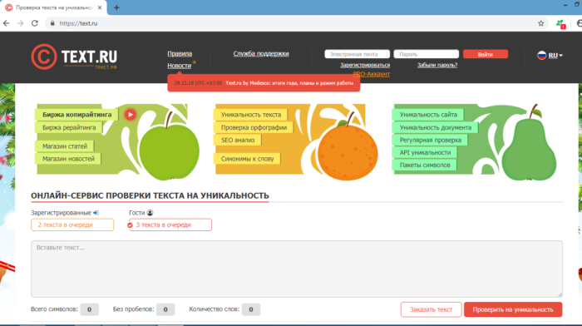Reload the page

[x=35, y=23]
